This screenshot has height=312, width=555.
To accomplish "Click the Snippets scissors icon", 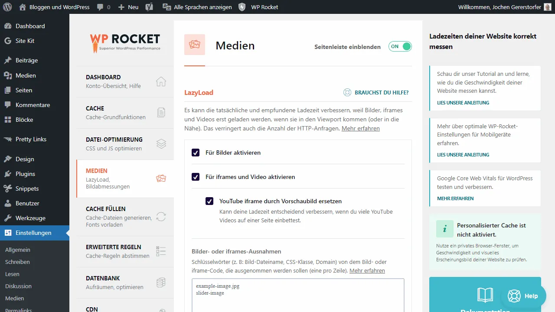I will tap(8, 188).
